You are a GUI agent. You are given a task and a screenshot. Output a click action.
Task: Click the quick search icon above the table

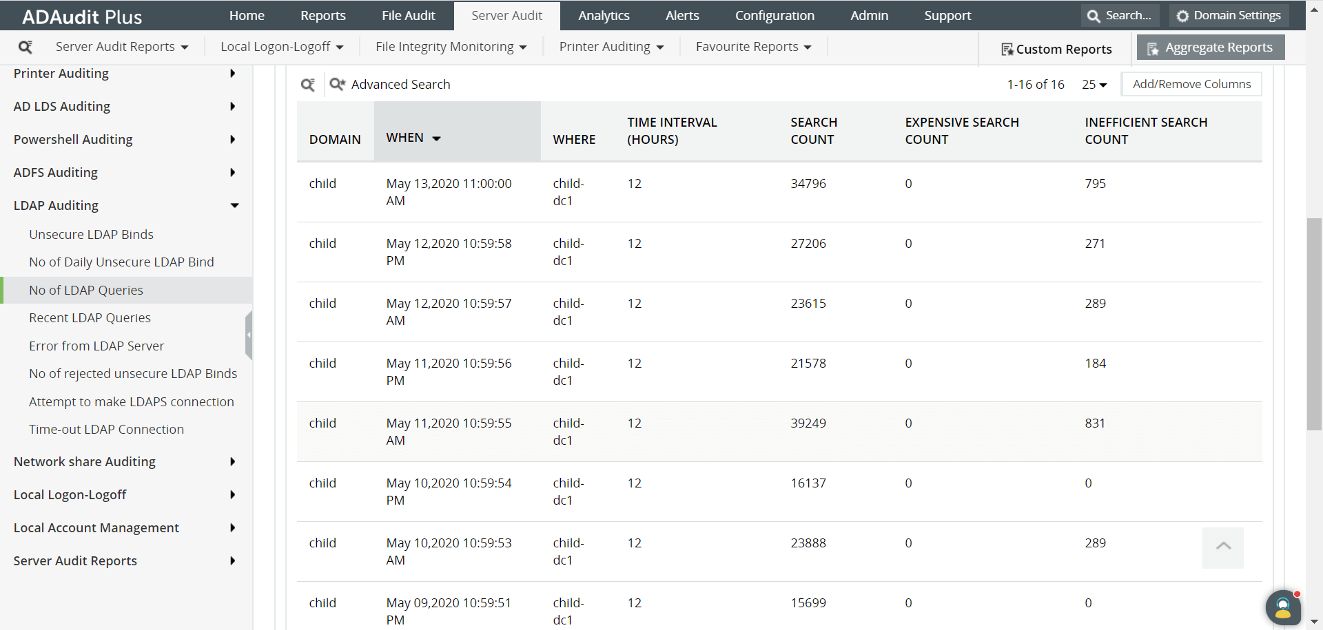coord(308,85)
